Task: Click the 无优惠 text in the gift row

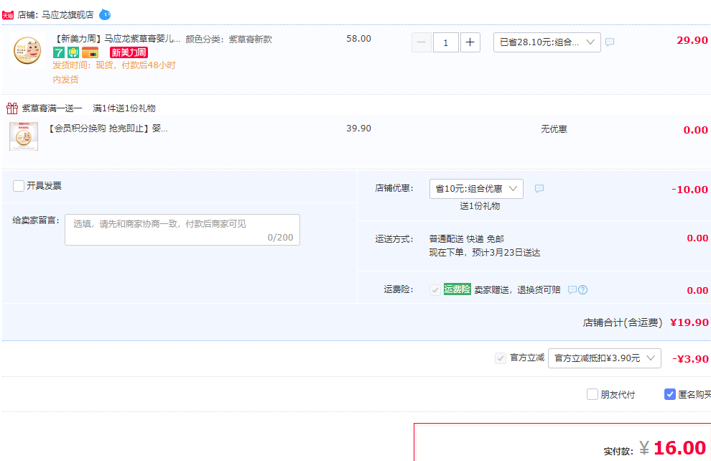Action: [x=554, y=129]
